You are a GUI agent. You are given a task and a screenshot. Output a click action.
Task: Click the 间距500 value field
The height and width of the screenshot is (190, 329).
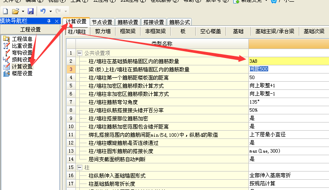click(x=289, y=69)
